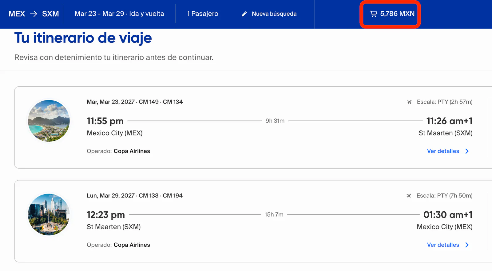Image resolution: width=492 pixels, height=271 pixels.
Task: Click Mexico City (MEX) origin on outbound card
Action: 115,133
